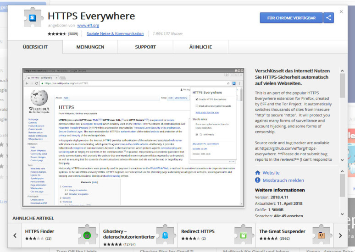Close the extension detail dialog
355x252 pixels.
pos(341,11)
